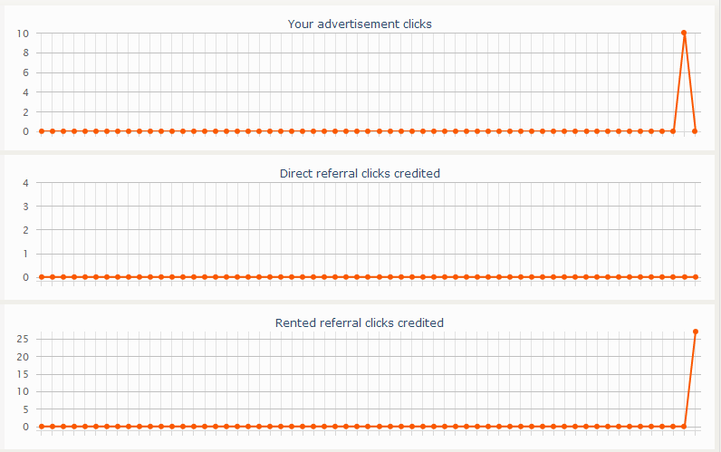Click the "Your advertisement clicks" chart title
The height and width of the screenshot is (452, 721).
[360, 24]
